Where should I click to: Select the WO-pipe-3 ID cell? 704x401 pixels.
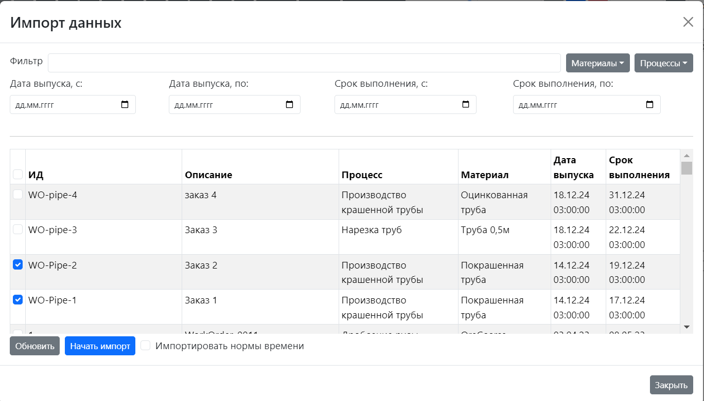coord(104,237)
